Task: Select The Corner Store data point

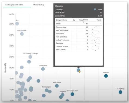Action: point(72,94)
